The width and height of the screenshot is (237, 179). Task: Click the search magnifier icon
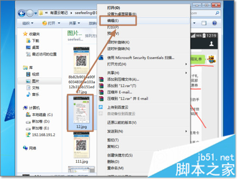[x=217, y=13]
